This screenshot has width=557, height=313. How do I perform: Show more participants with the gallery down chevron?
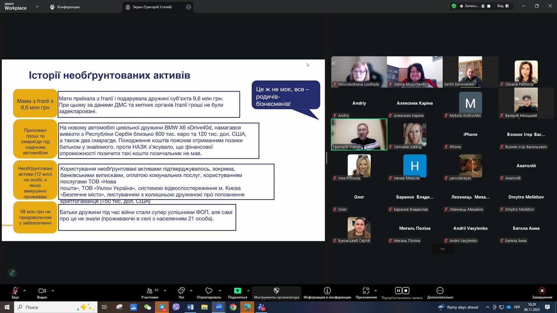pos(443,249)
